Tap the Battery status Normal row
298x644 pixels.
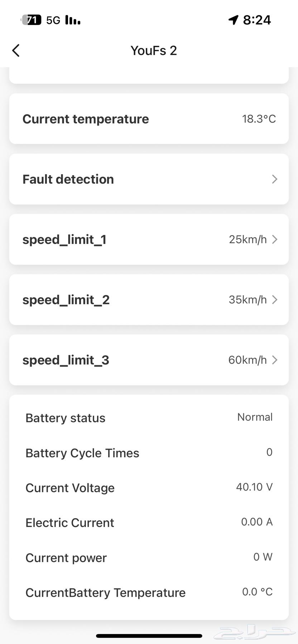pyautogui.click(x=149, y=418)
